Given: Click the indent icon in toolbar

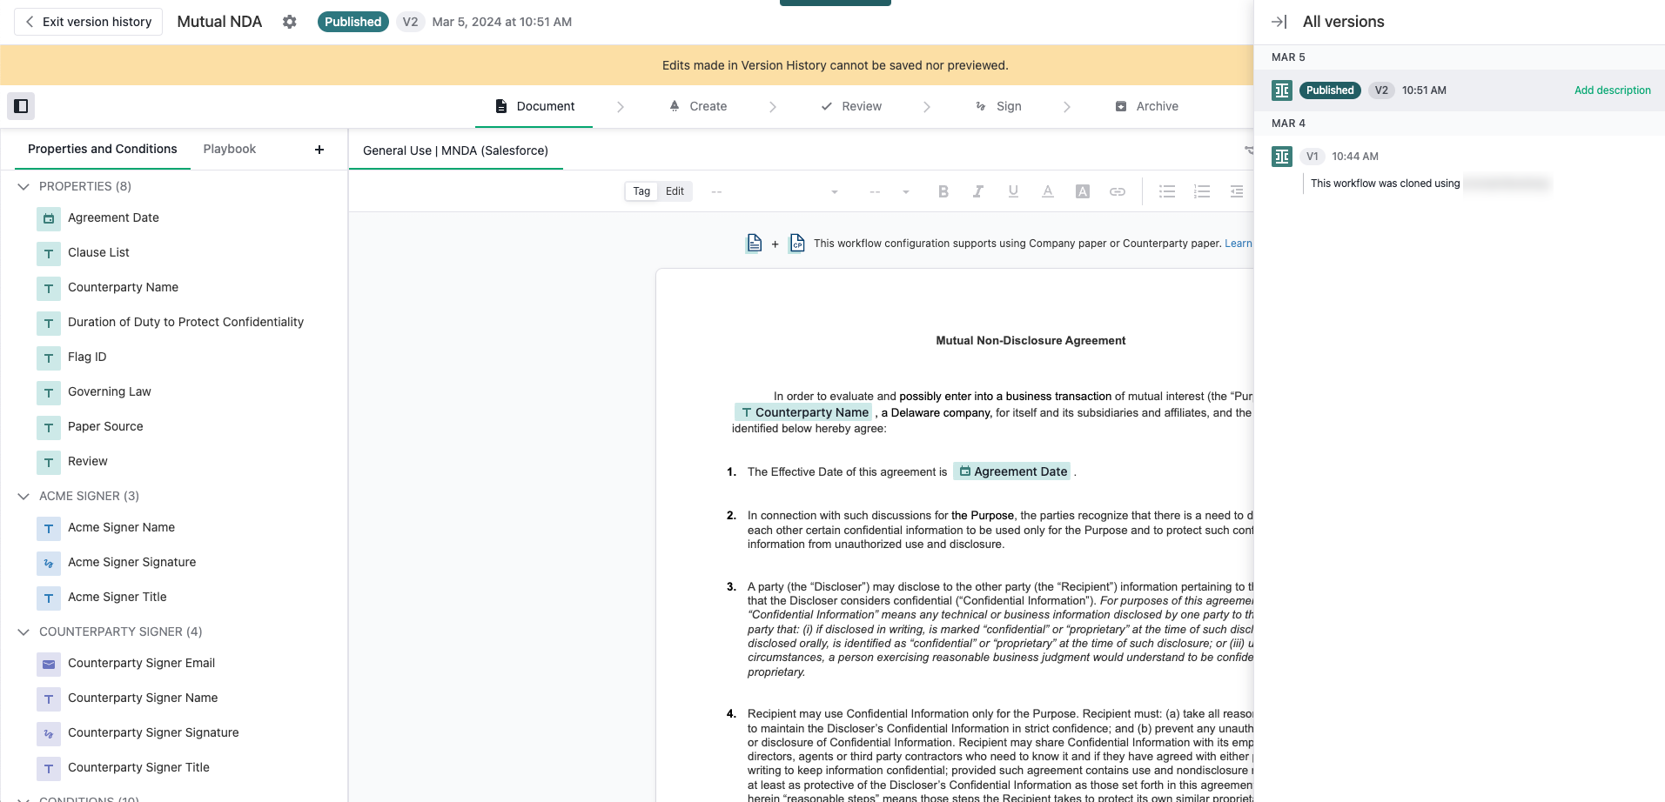Looking at the screenshot, I should coord(1236,191).
